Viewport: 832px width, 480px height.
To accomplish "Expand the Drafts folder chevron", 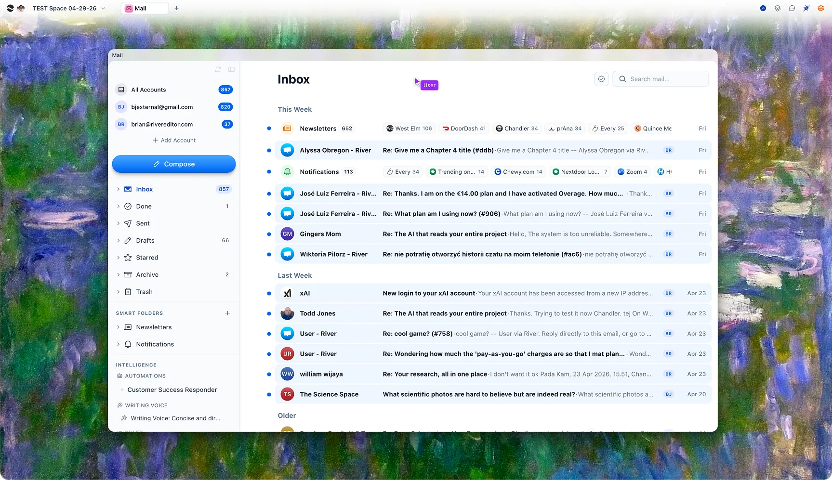I will (118, 240).
